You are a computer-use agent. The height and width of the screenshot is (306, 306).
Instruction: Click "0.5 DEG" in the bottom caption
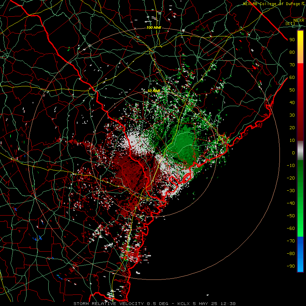coord(157,304)
